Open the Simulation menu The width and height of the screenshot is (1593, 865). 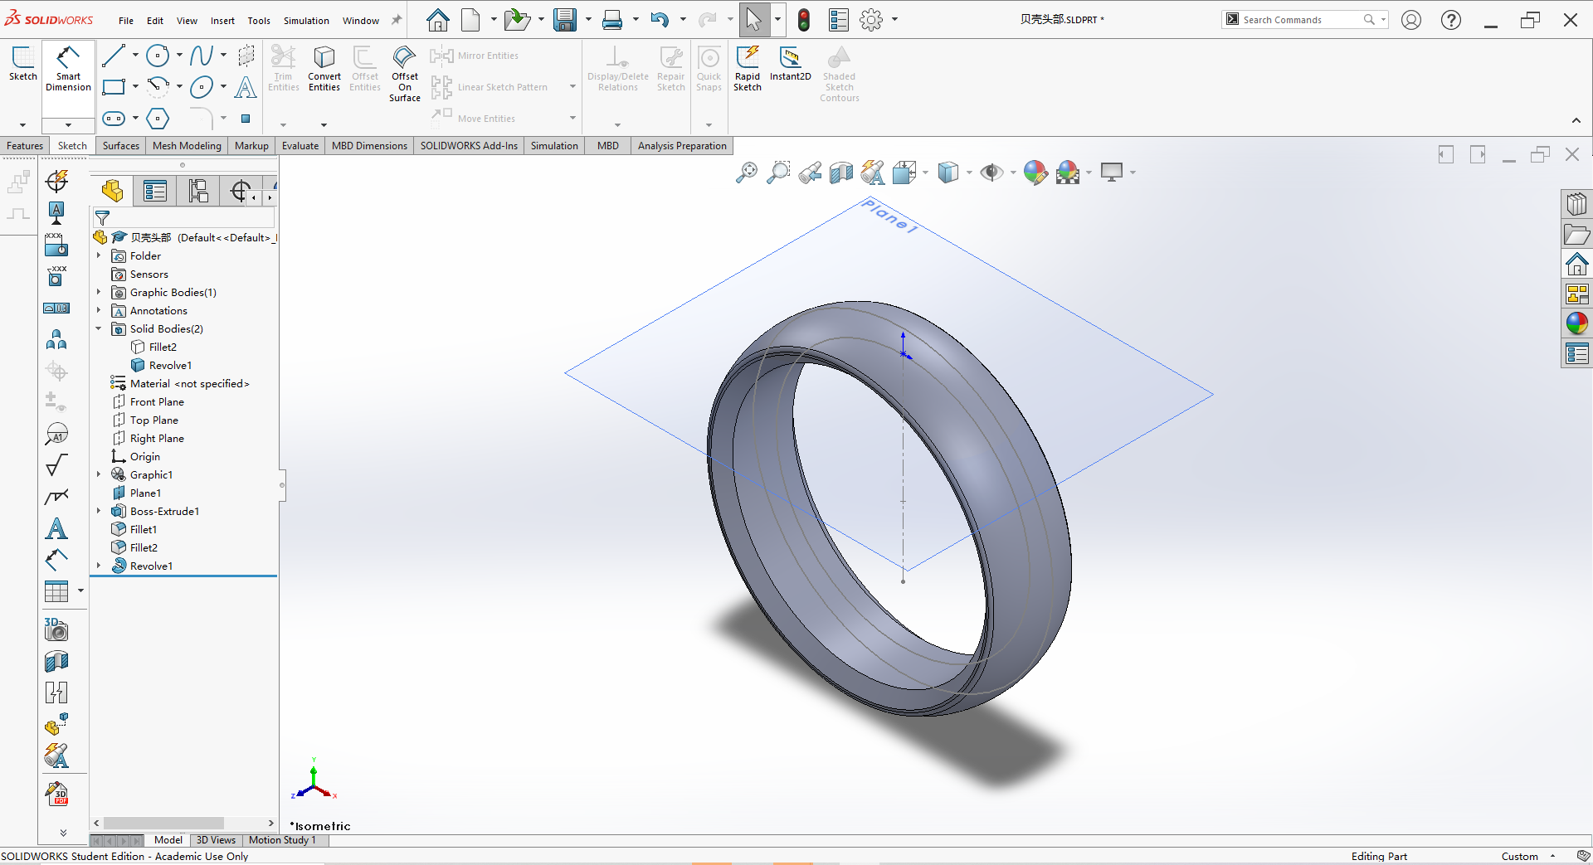305,20
